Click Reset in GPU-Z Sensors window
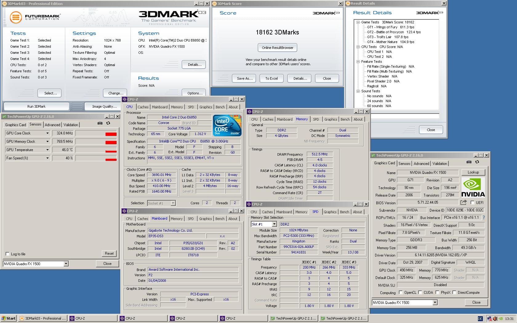 (x=109, y=253)
